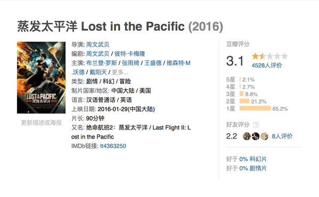Open director 周文武贝 profile link
319x197 pixels.
[x=98, y=45]
